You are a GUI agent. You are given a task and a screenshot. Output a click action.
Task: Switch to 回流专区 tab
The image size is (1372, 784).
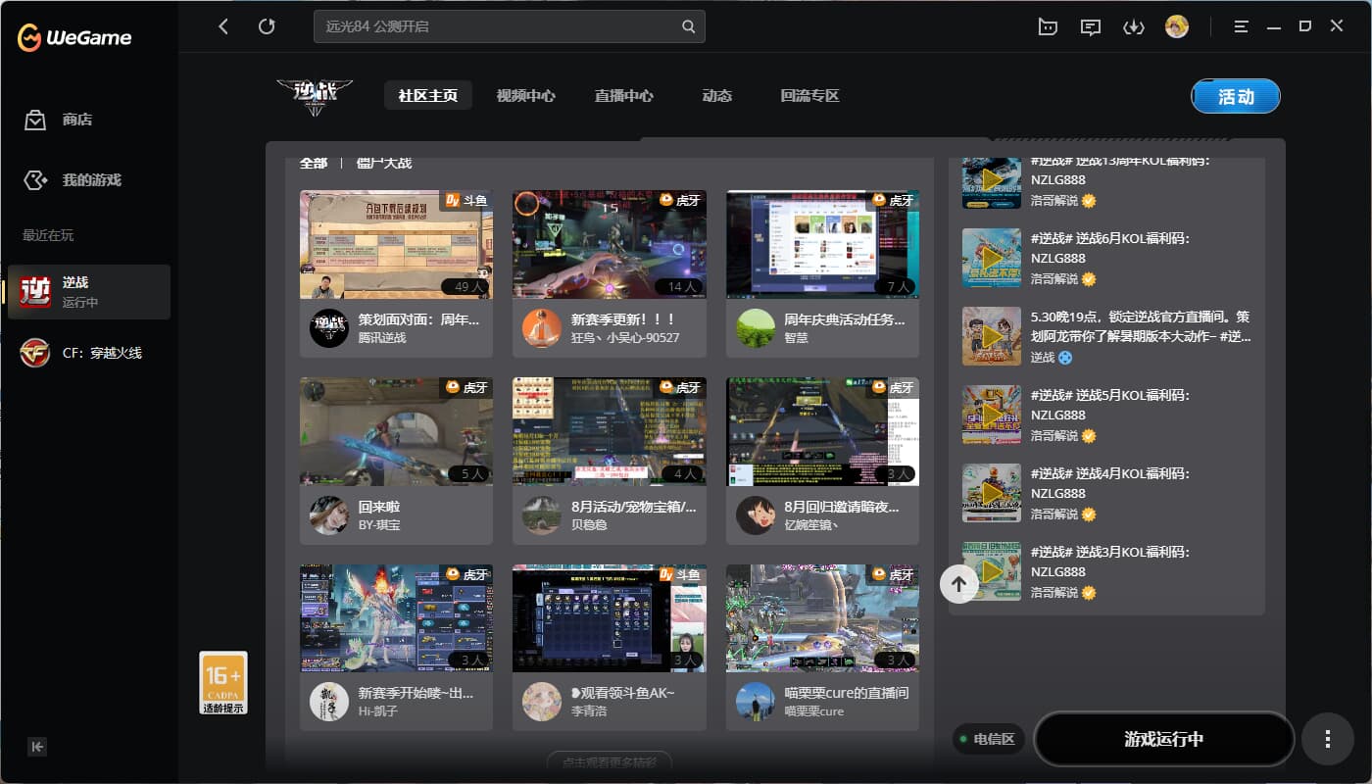(810, 95)
